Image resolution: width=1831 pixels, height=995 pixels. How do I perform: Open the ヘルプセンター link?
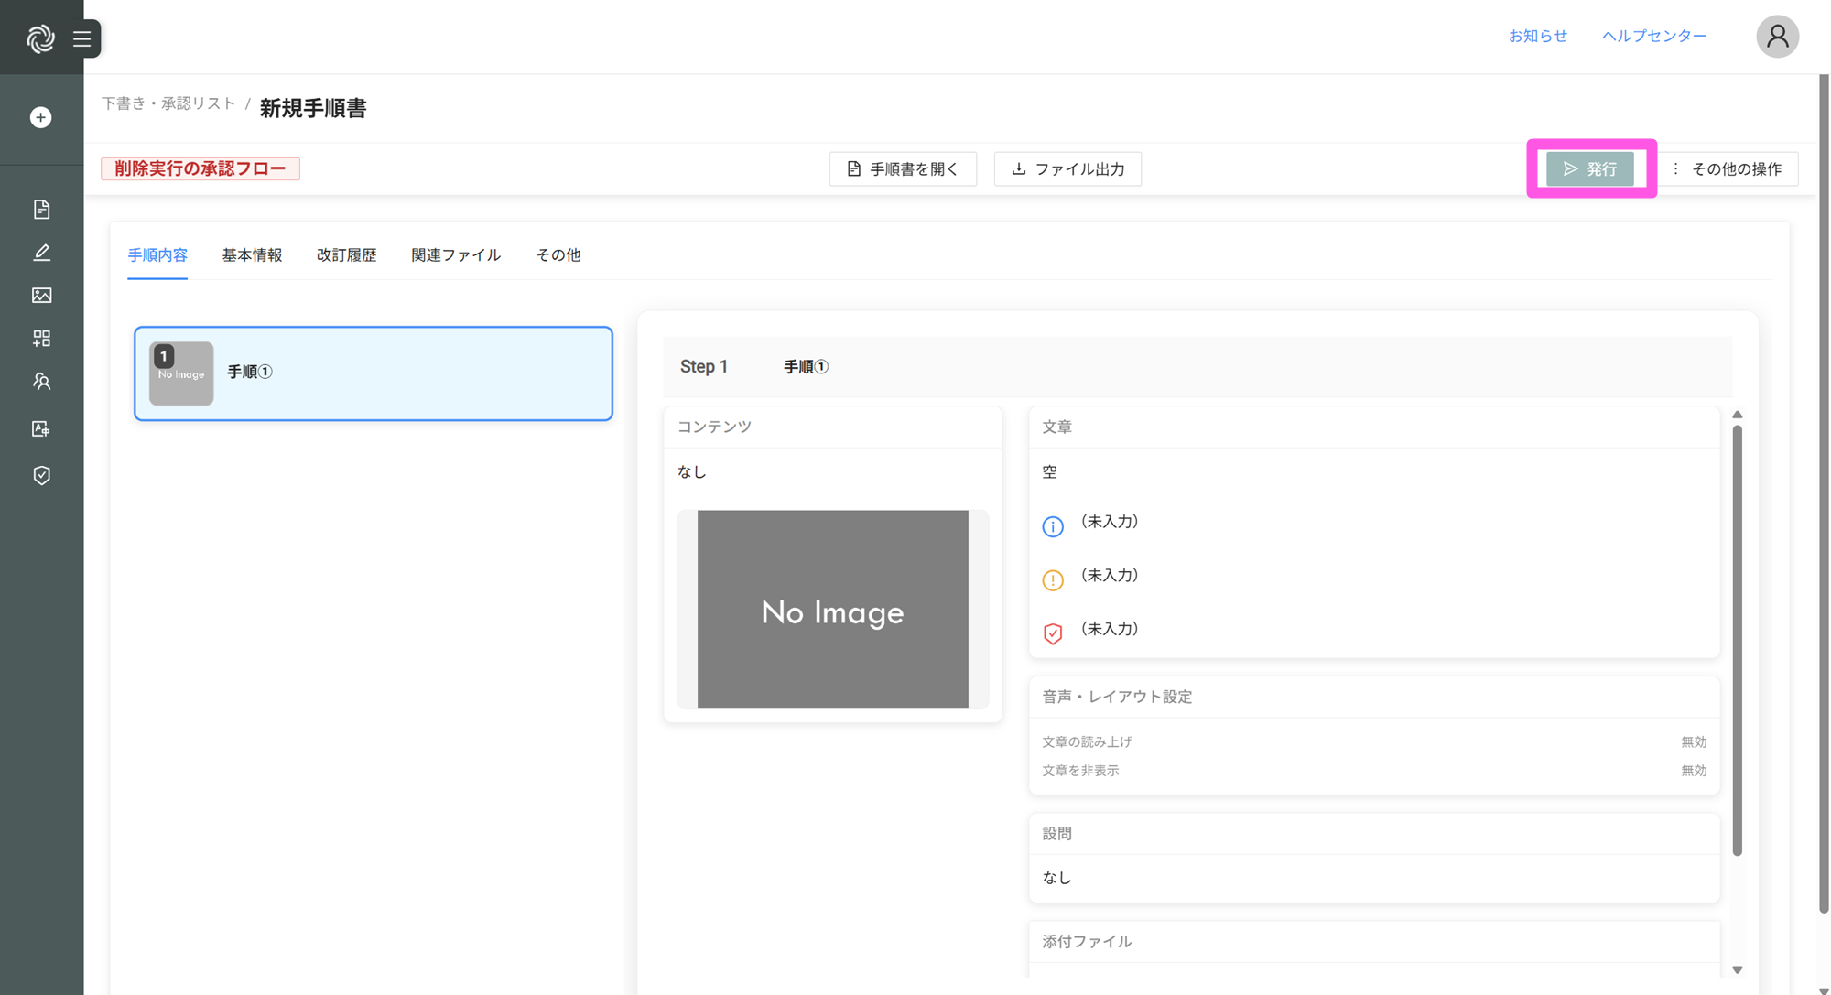pos(1653,36)
